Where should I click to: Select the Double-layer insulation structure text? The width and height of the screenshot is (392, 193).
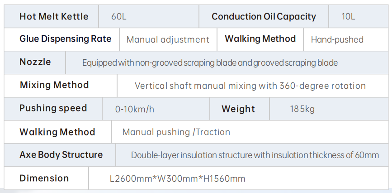coord(255,155)
